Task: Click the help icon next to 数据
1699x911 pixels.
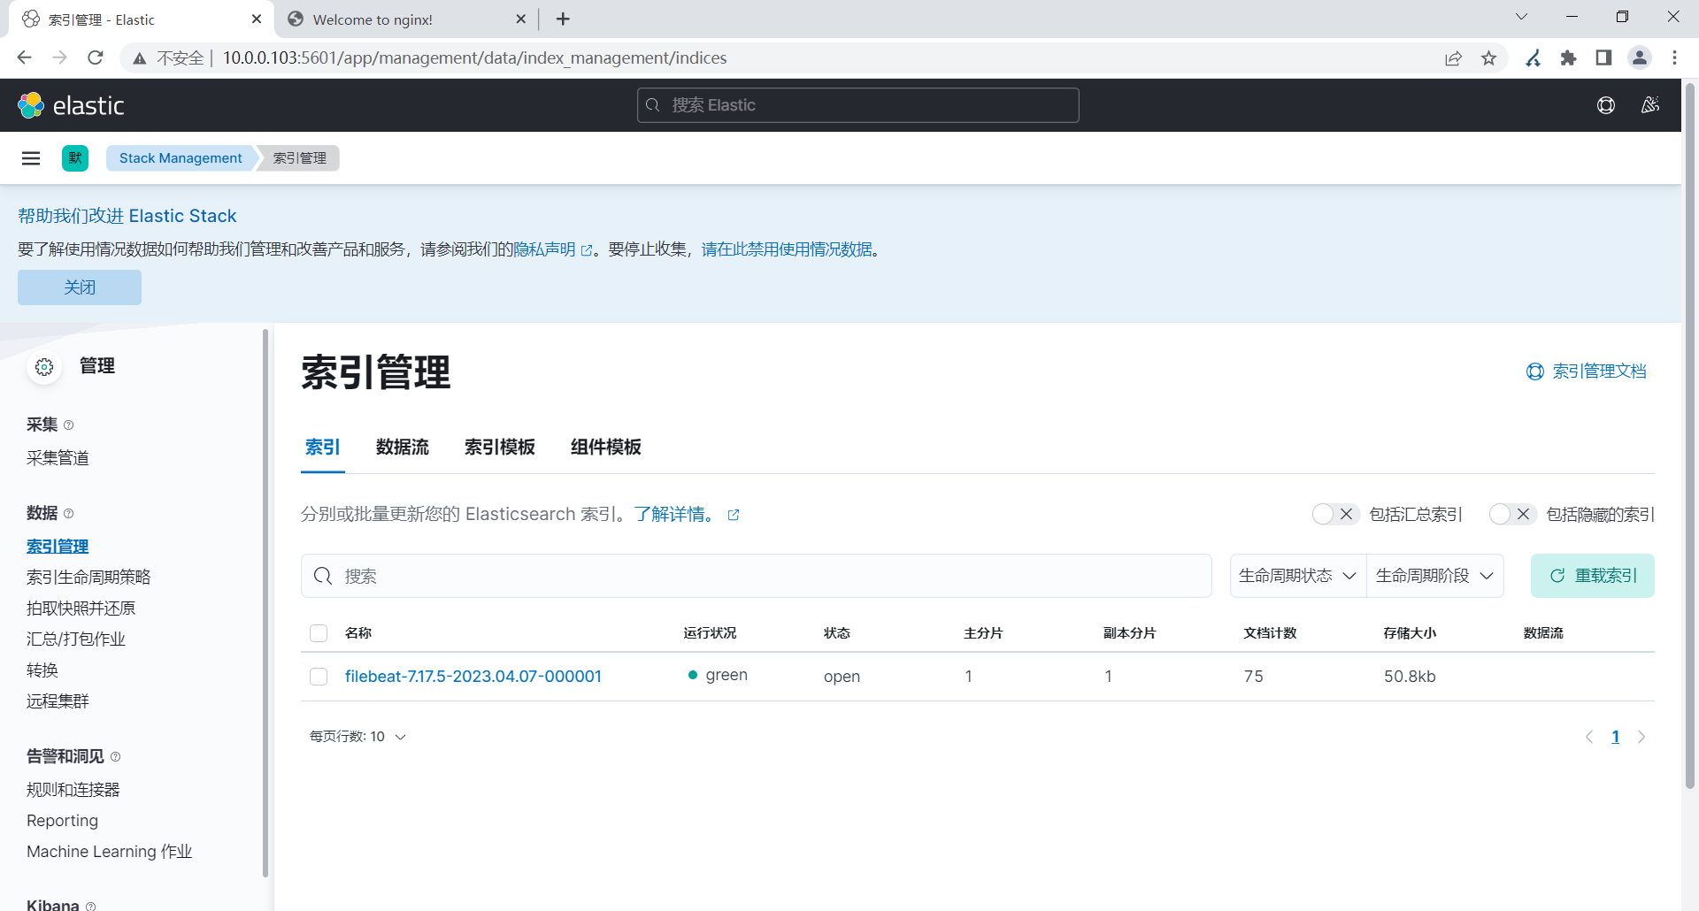Action: click(x=69, y=514)
